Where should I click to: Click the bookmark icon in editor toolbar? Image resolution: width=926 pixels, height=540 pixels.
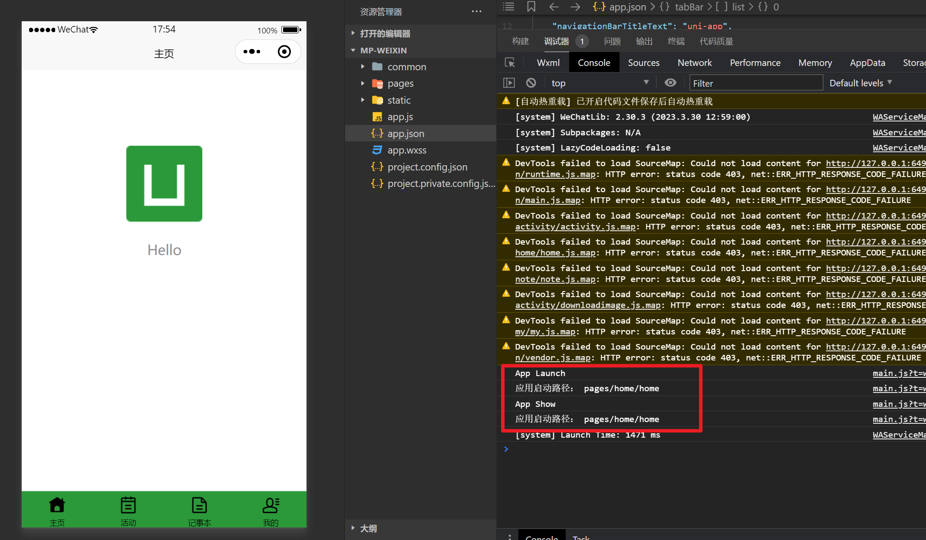click(531, 7)
